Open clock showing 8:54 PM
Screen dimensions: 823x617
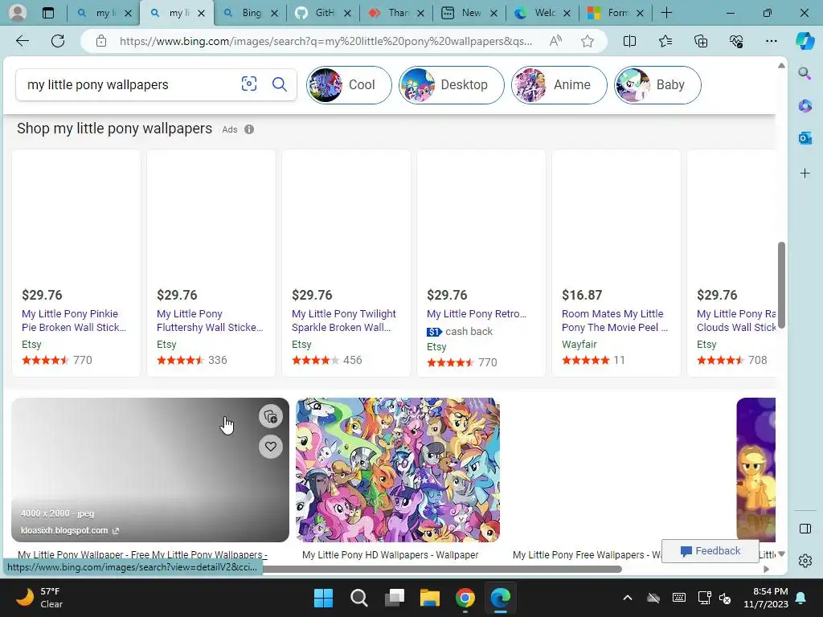point(766,598)
